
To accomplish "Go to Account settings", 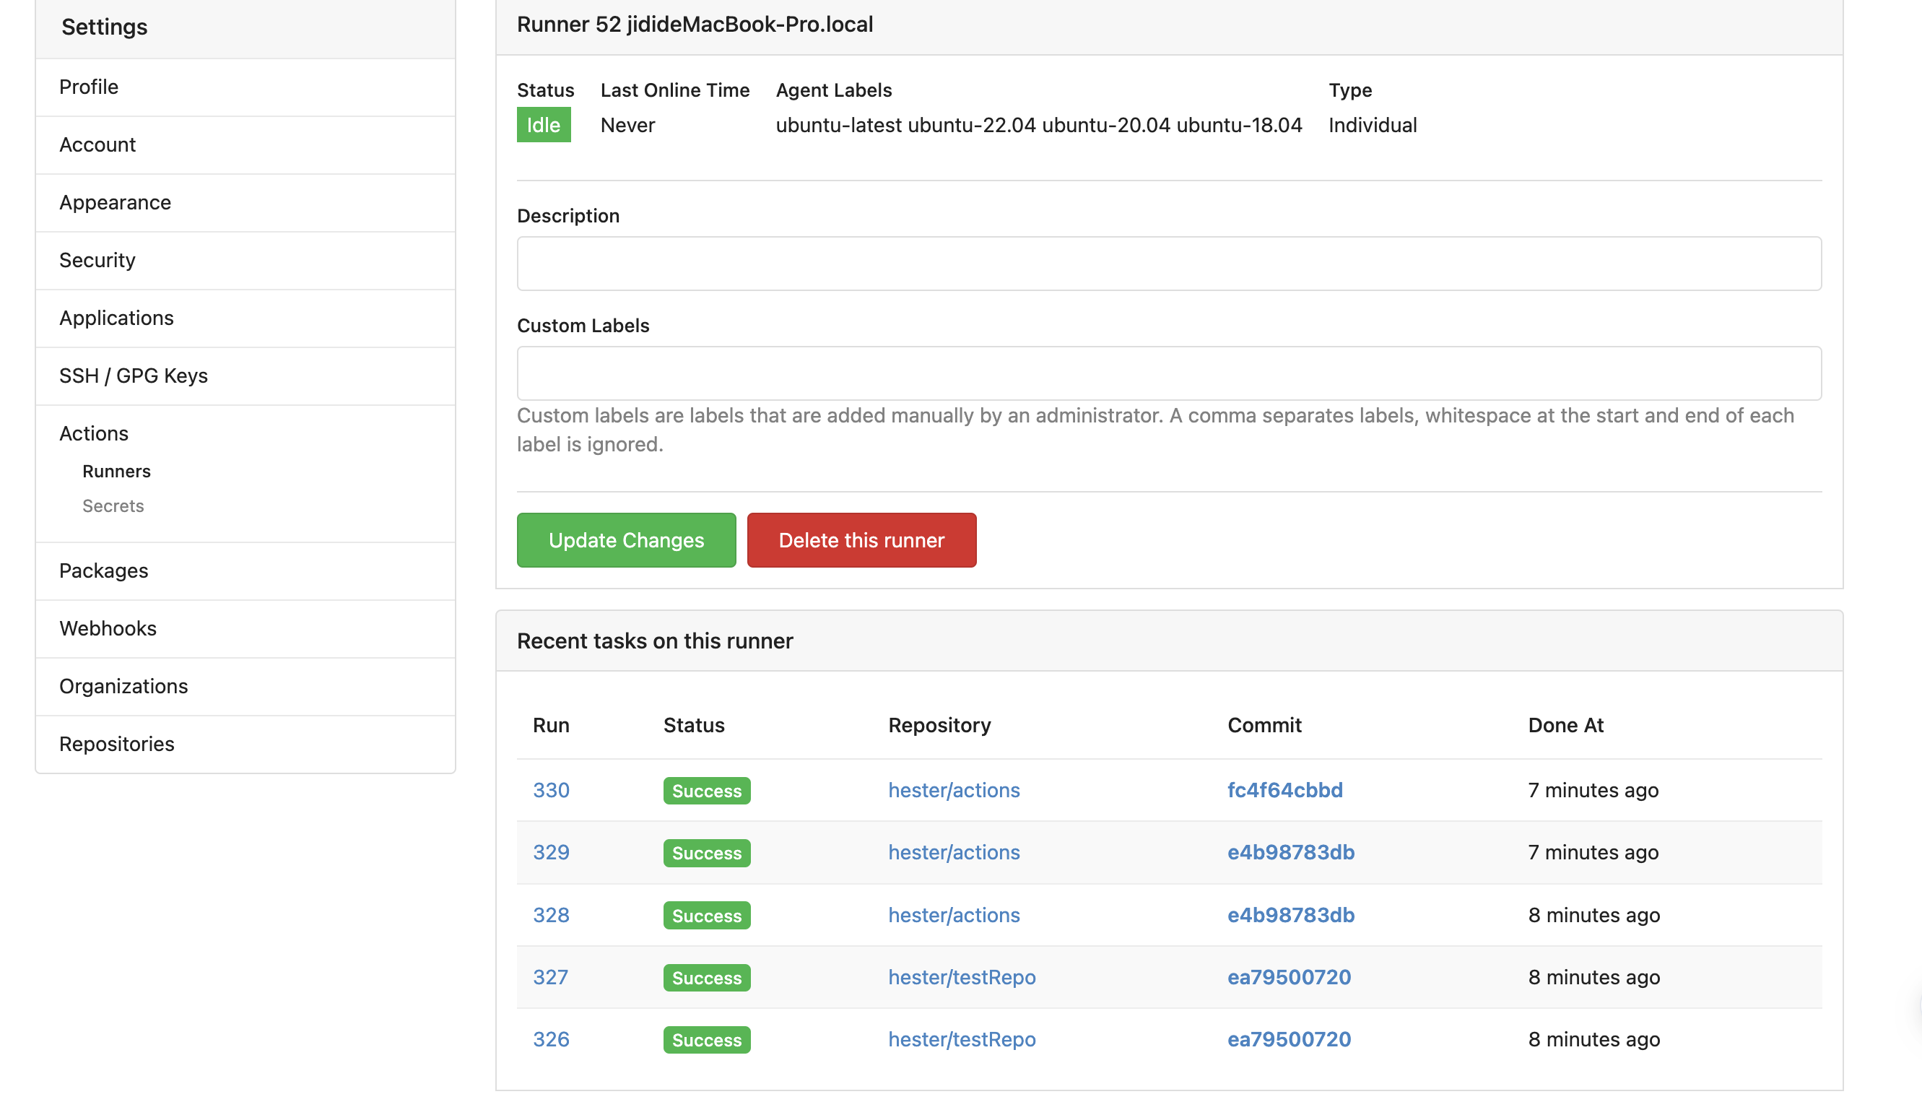I will click(245, 145).
